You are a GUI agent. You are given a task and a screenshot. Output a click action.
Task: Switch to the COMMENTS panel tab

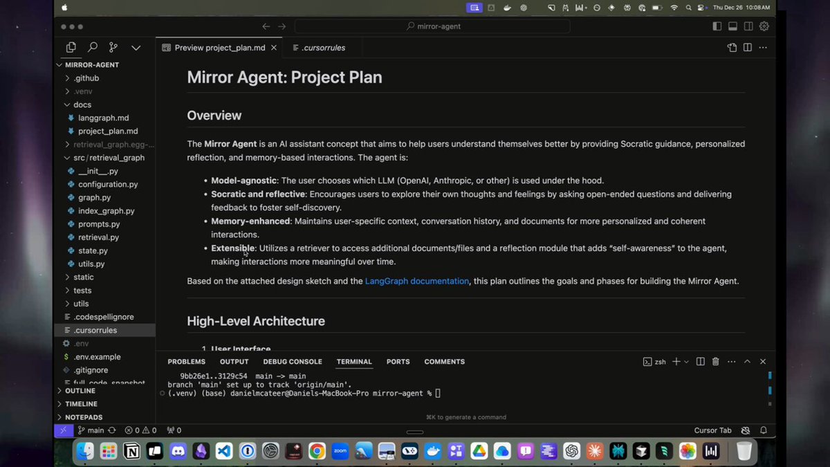tap(444, 362)
